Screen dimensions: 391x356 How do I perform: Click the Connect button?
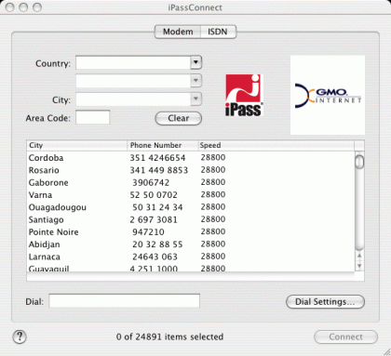click(345, 336)
